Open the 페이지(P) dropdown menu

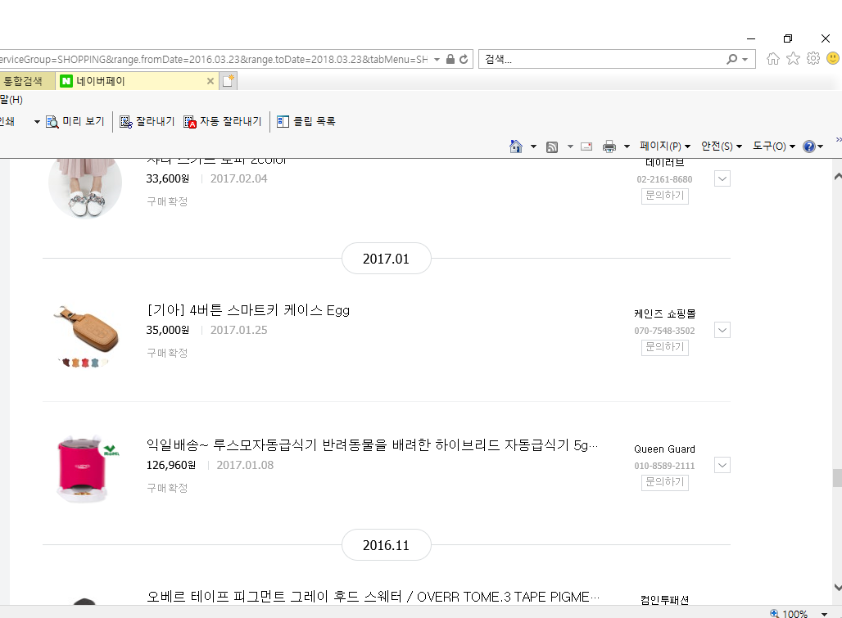[664, 147]
